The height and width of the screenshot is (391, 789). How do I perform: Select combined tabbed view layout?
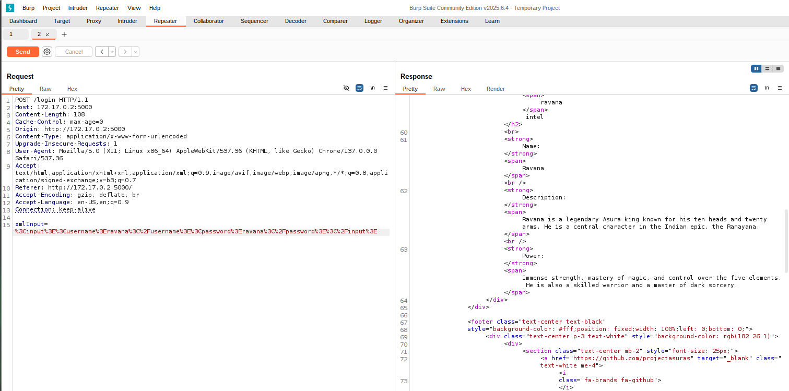coord(778,68)
